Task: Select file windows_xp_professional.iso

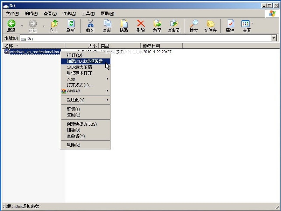Action: click(34, 52)
